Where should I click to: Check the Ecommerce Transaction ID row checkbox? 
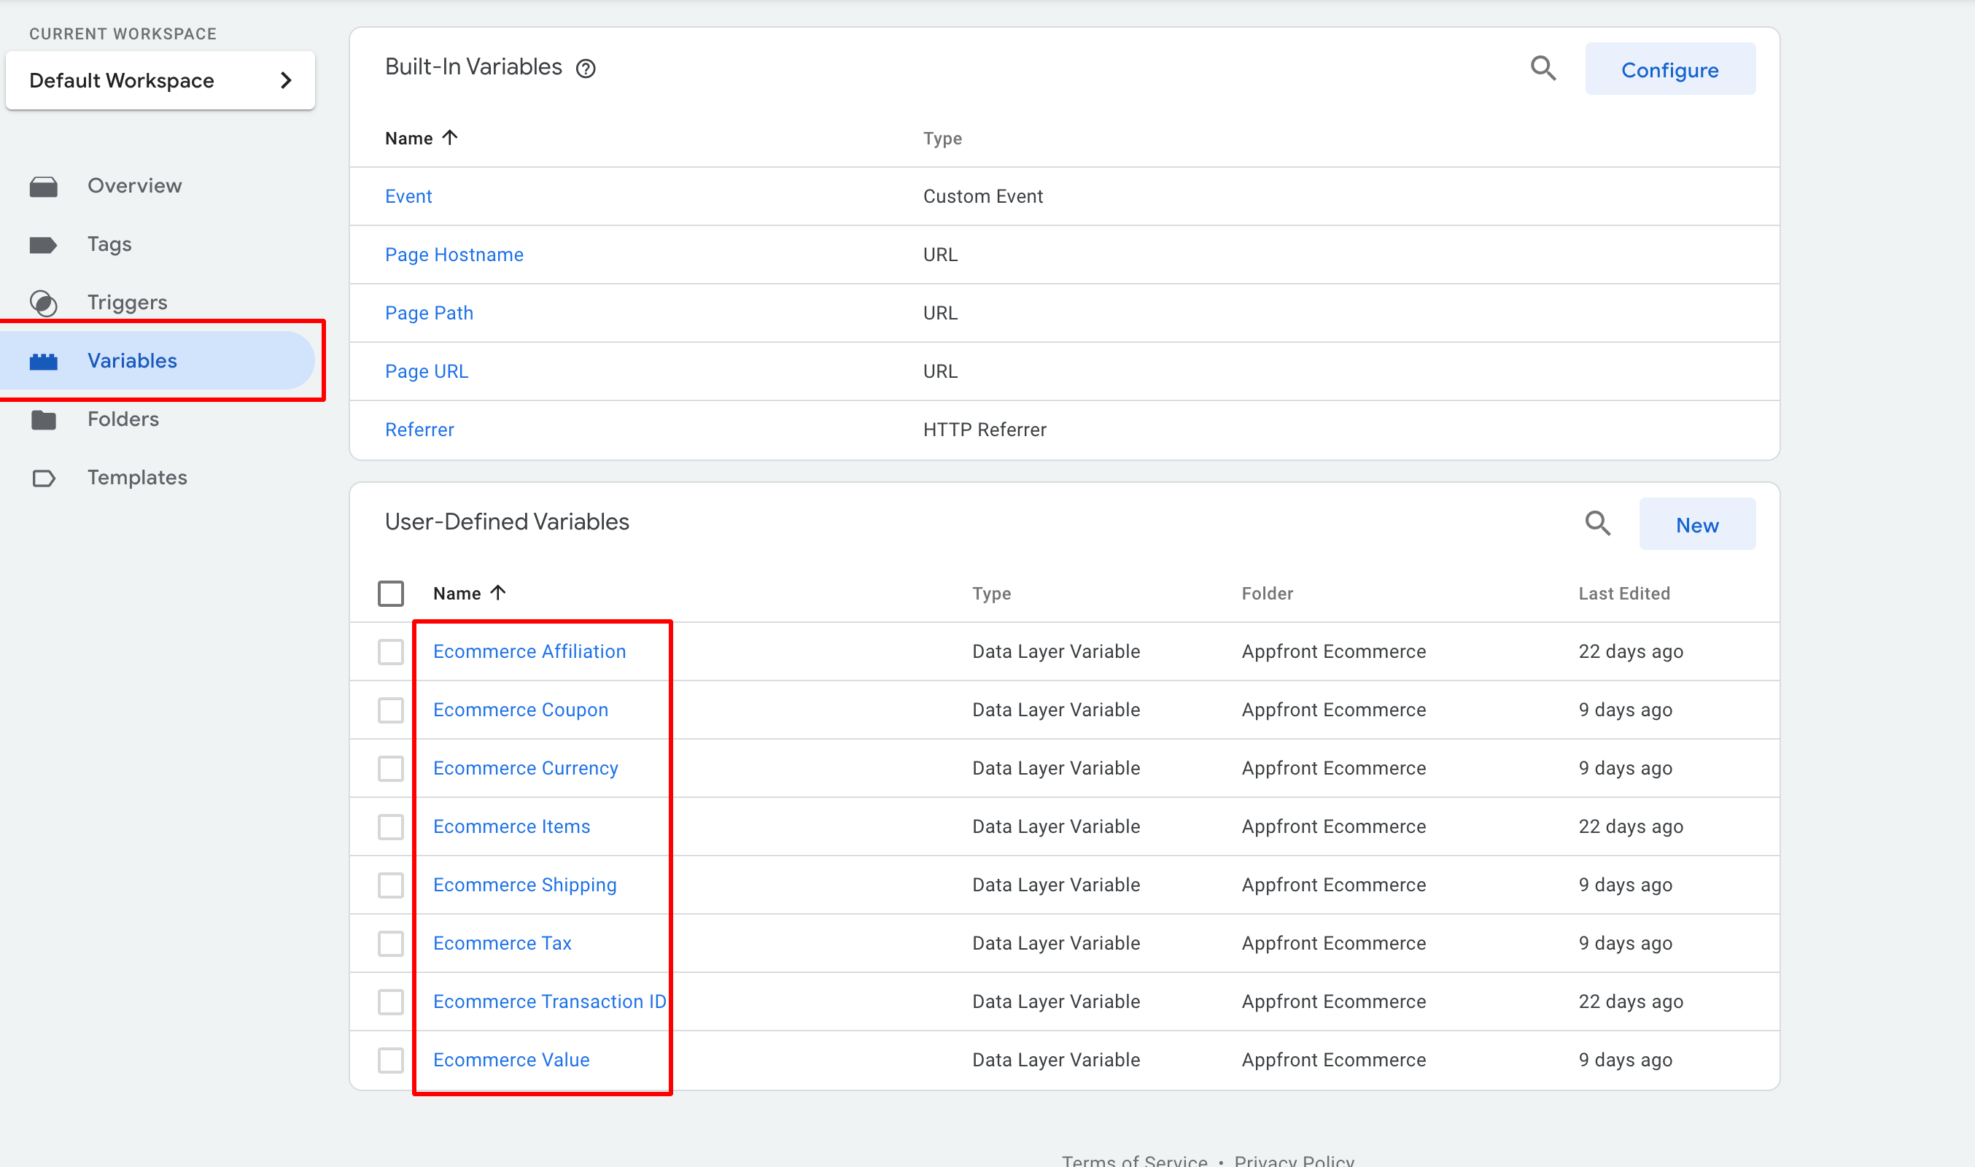coord(391,1001)
